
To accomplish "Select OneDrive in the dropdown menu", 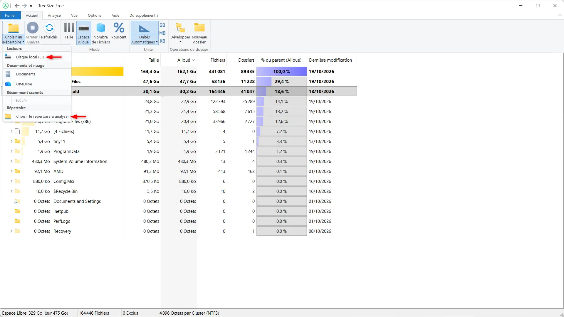I will pyautogui.click(x=37, y=84).
